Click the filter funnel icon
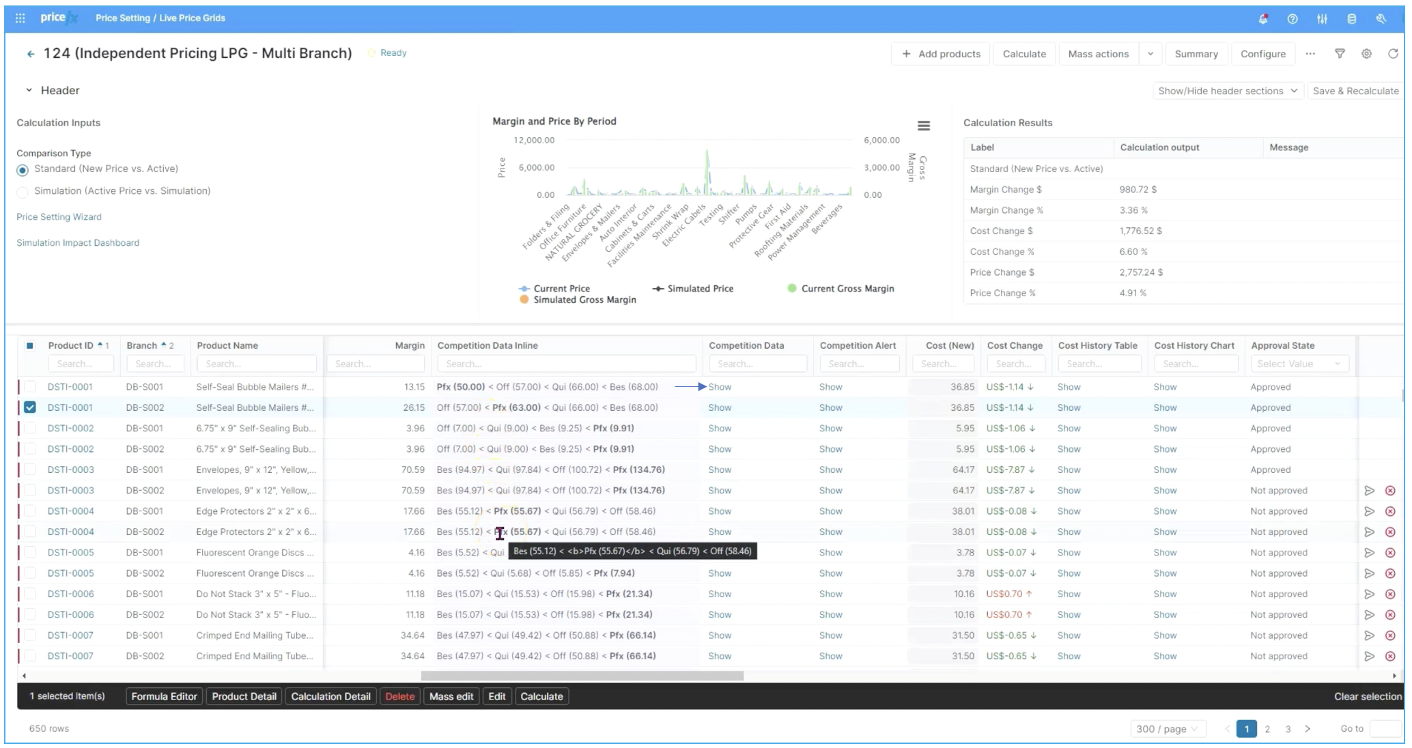The image size is (1412, 748). [1340, 53]
